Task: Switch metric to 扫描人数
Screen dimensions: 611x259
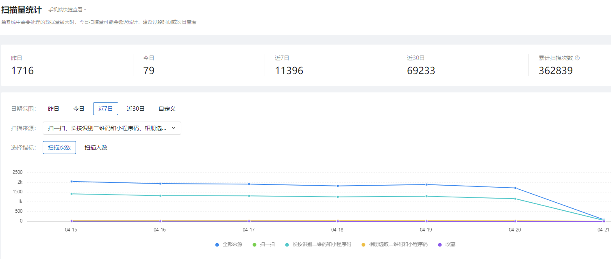Action: pos(96,148)
